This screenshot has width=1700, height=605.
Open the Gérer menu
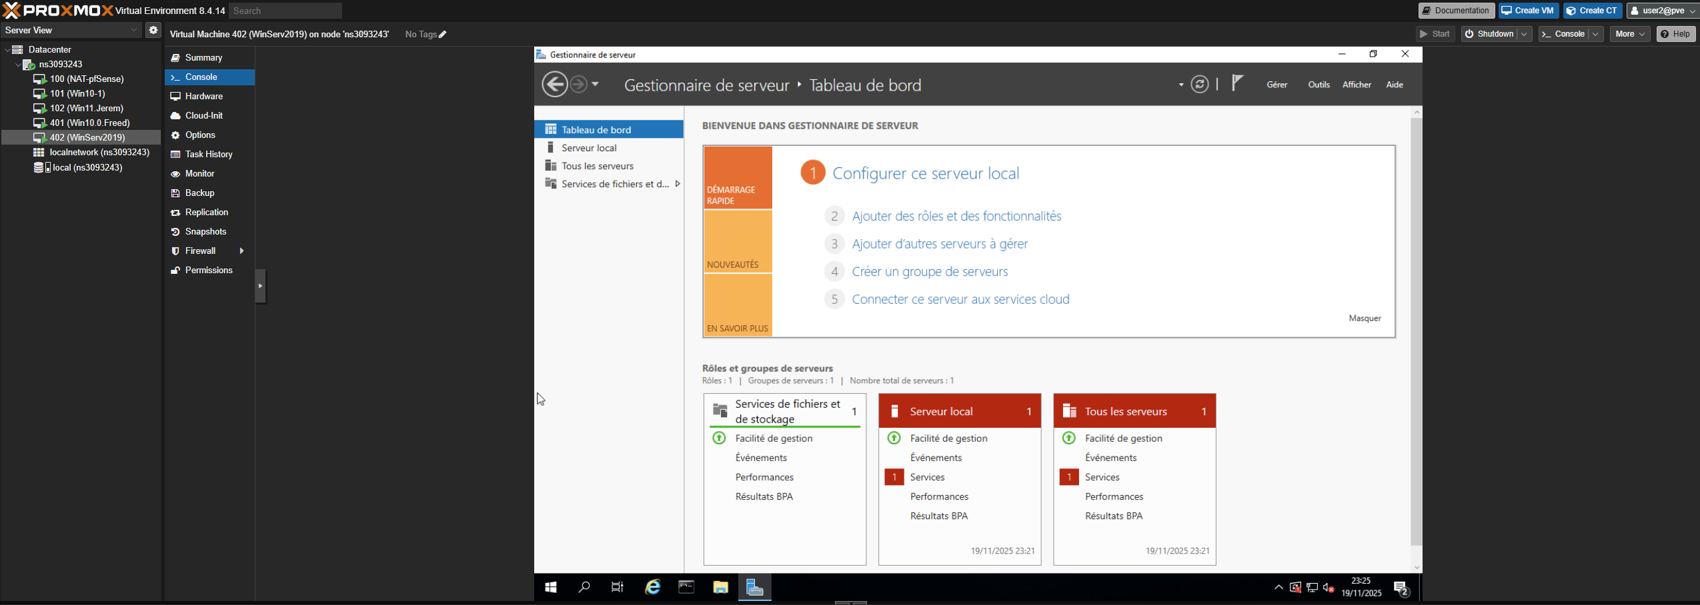click(x=1277, y=85)
